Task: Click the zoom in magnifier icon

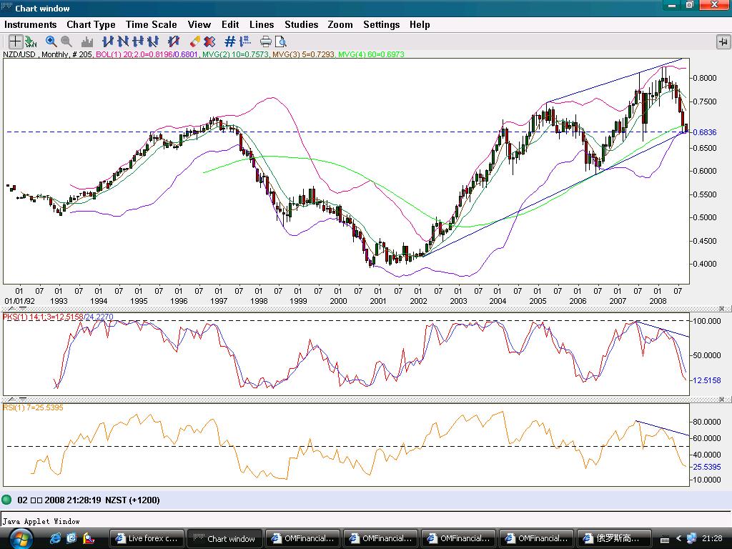Action: (51, 41)
